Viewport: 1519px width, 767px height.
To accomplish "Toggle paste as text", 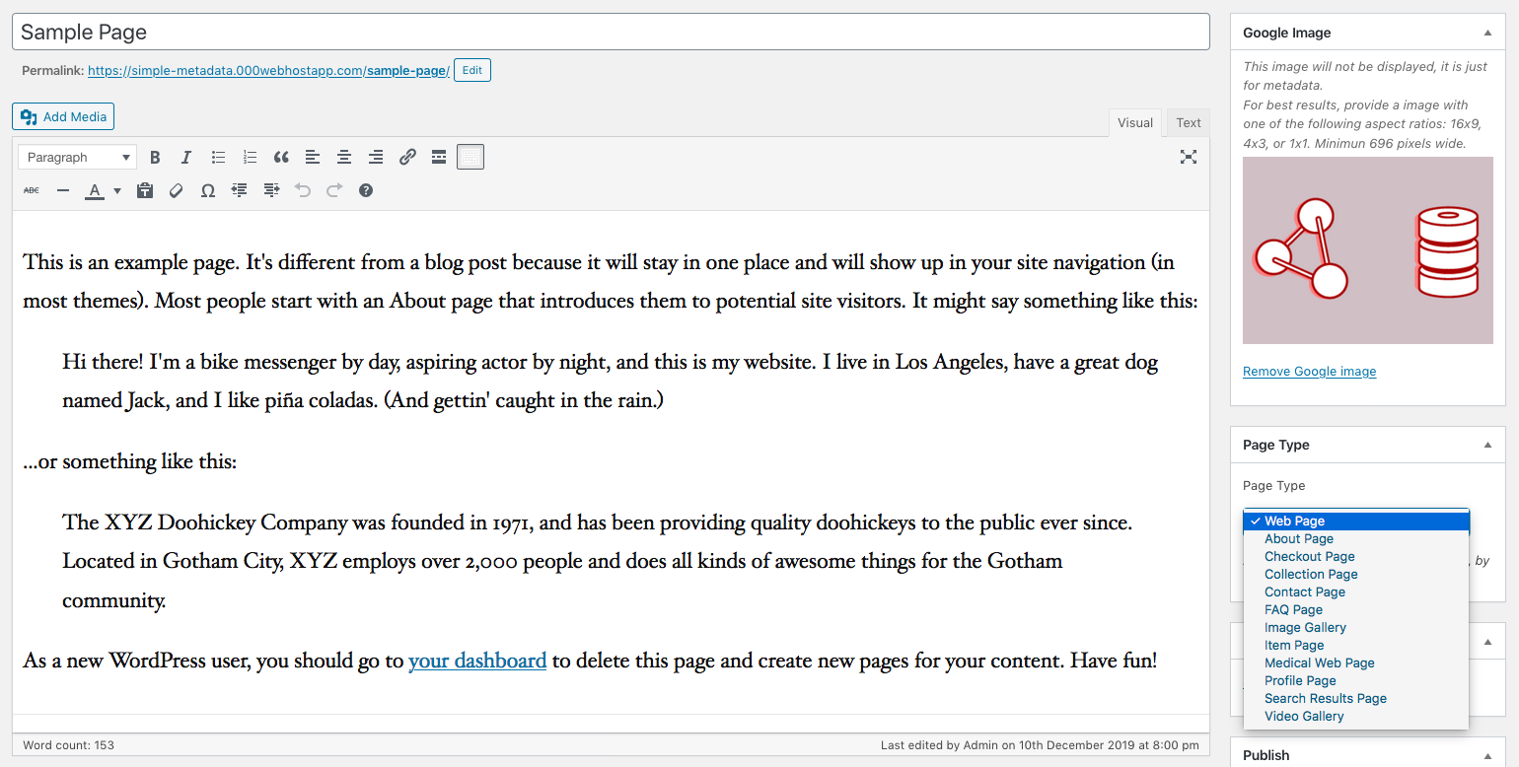I will 145,190.
